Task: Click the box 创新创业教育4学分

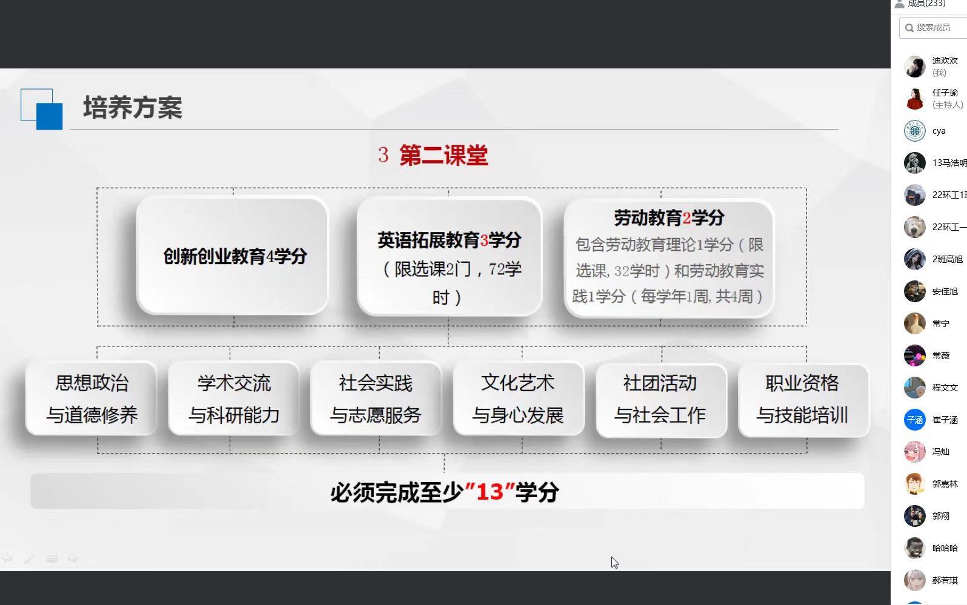Action: click(x=233, y=256)
